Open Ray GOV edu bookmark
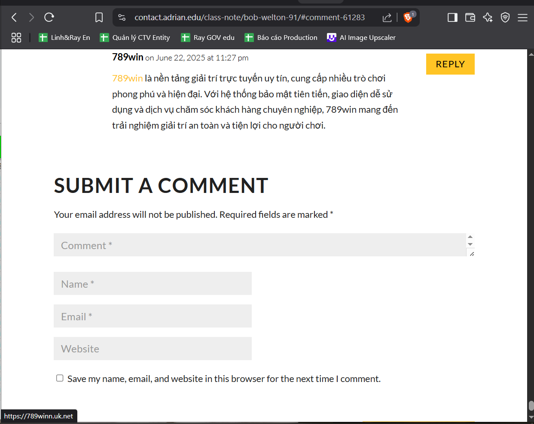Viewport: 534px width, 424px height. [x=208, y=38]
